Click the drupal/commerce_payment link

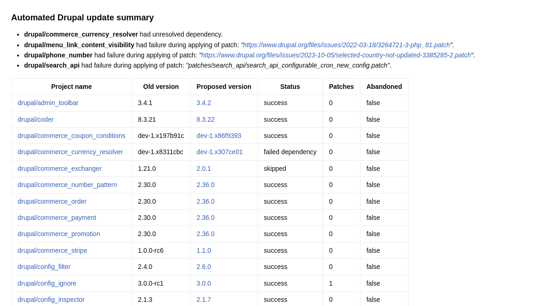[x=57, y=218]
